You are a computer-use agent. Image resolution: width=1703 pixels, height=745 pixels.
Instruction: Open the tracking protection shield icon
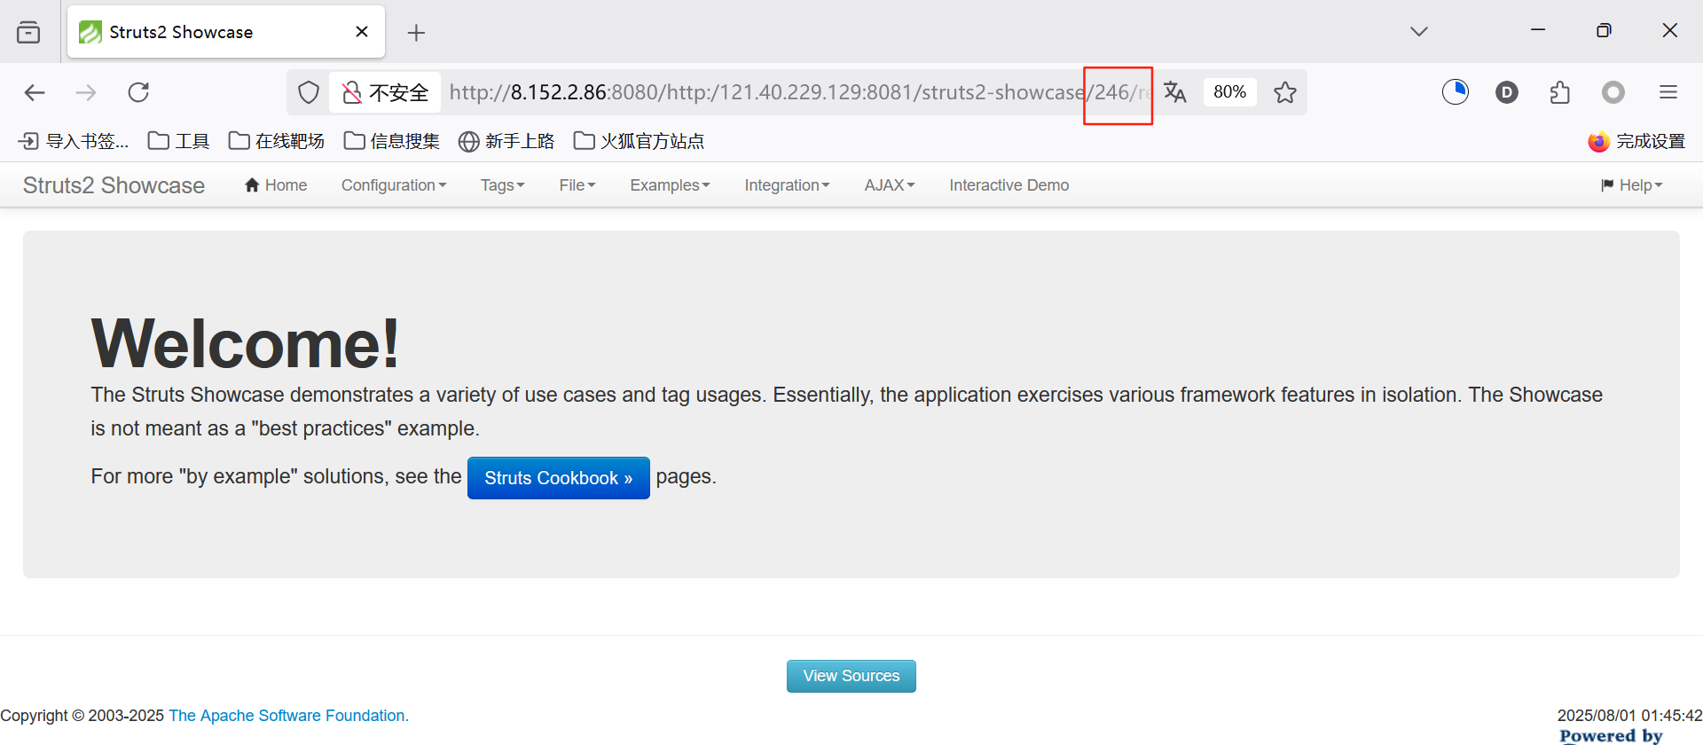pyautogui.click(x=309, y=92)
